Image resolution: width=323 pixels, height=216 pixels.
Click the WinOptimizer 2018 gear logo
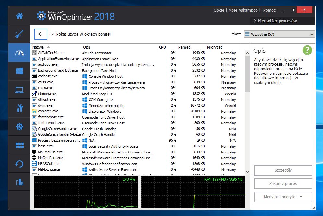(41, 16)
